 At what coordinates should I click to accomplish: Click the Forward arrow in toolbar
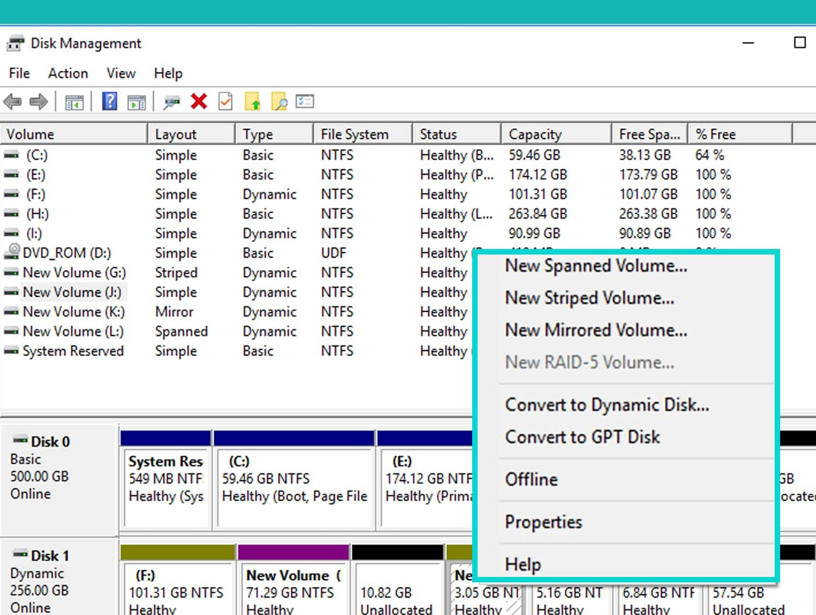click(39, 102)
